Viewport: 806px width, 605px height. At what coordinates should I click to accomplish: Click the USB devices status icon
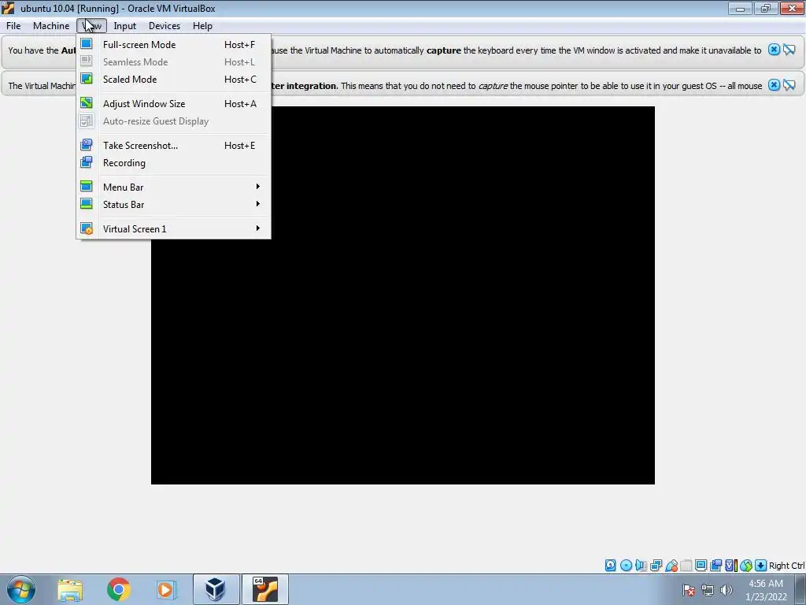pyautogui.click(x=671, y=566)
